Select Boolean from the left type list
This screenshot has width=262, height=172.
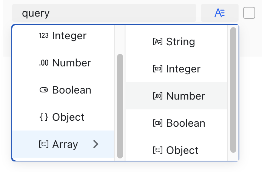(63, 90)
